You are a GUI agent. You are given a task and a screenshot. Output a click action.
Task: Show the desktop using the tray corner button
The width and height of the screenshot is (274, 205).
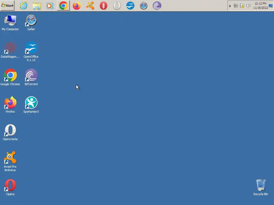pos(271,6)
